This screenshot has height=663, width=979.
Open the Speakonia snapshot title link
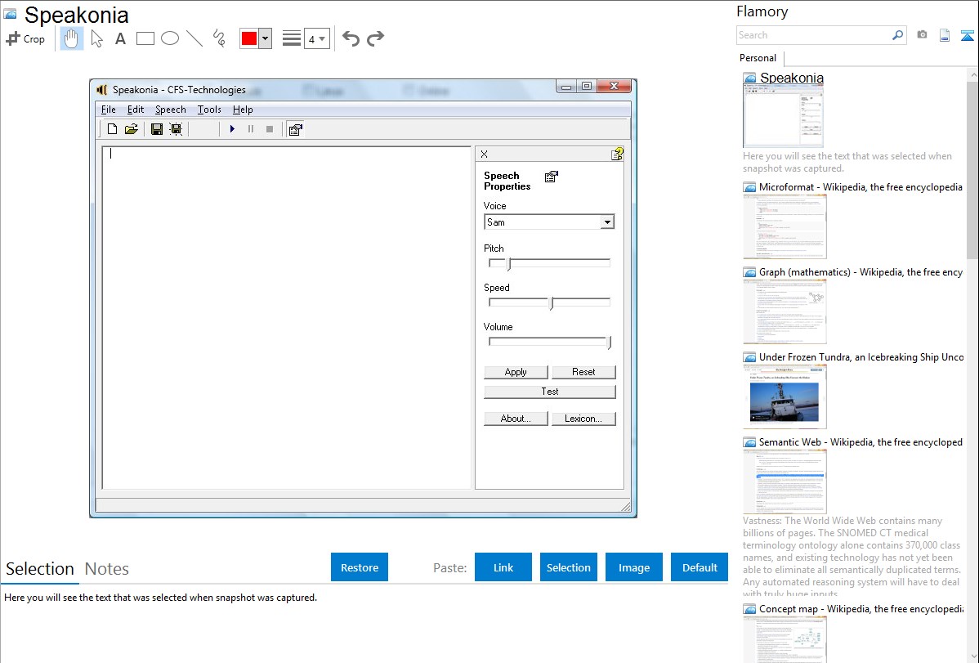pyautogui.click(x=792, y=78)
